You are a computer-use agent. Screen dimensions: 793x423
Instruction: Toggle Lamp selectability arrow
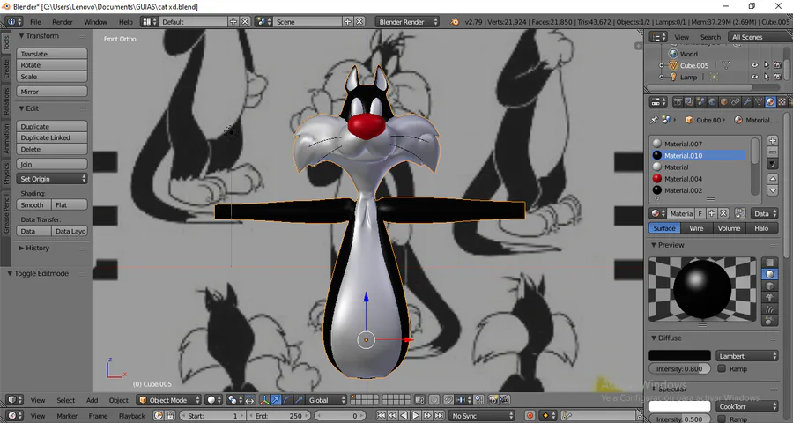(767, 77)
